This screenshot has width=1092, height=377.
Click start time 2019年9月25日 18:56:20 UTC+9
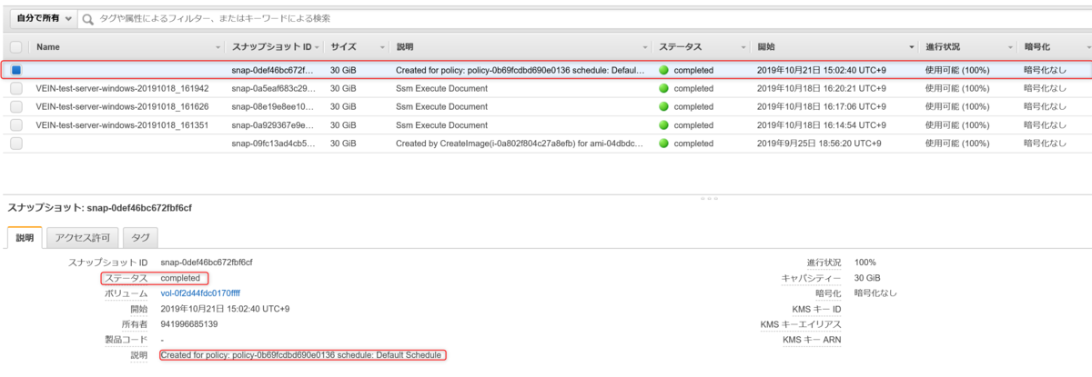click(x=818, y=144)
